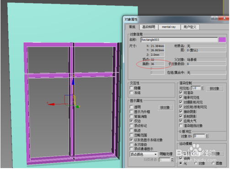
Task: Click the 对象 ID value field
Action: point(199,136)
